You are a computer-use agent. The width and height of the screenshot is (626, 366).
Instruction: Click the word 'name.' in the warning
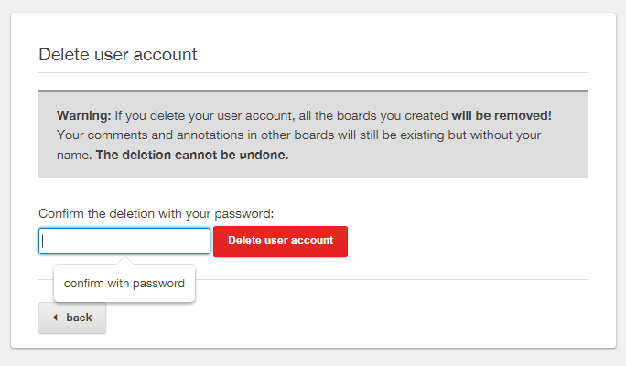coord(74,155)
